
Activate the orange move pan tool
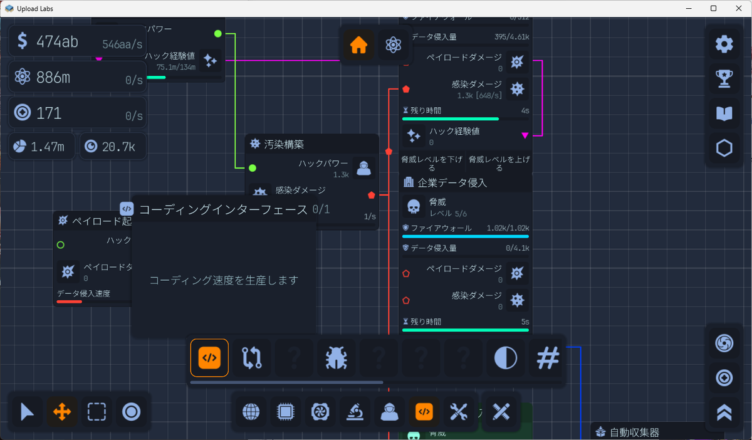62,412
